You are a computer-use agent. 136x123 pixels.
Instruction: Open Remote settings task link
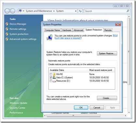pyautogui.click(x=18, y=29)
